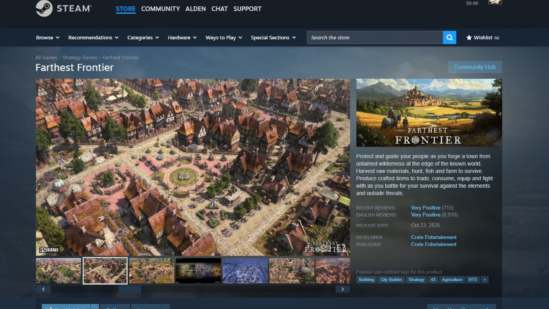
Task: Expand the Browse dropdown menu
Action: (x=48, y=38)
